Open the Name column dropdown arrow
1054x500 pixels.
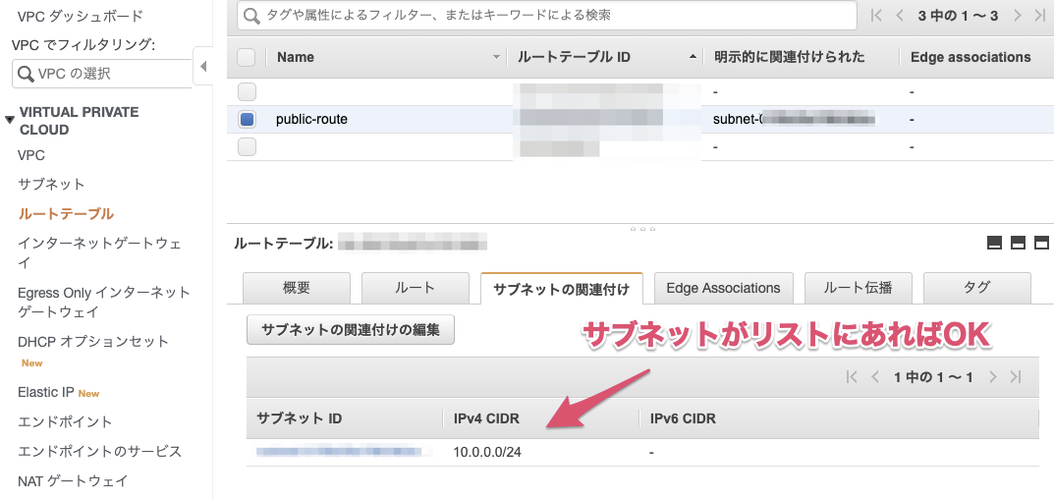[496, 58]
